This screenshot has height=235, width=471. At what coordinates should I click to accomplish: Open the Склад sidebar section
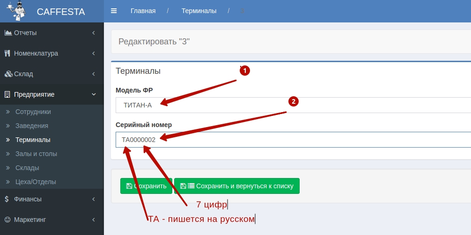(52, 74)
